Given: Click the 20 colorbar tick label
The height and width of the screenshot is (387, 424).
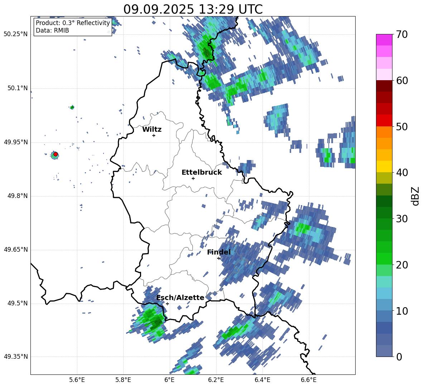Looking at the screenshot, I should pos(401,265).
